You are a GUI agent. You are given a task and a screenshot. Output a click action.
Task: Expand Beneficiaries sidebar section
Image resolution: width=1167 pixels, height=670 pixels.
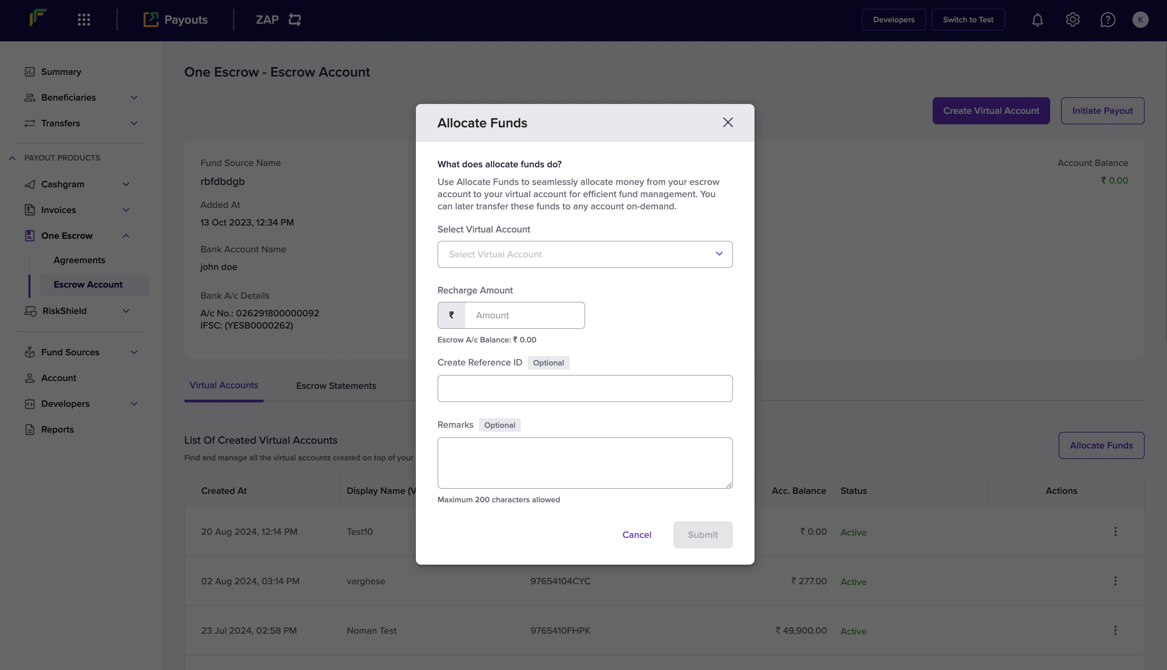click(x=134, y=98)
